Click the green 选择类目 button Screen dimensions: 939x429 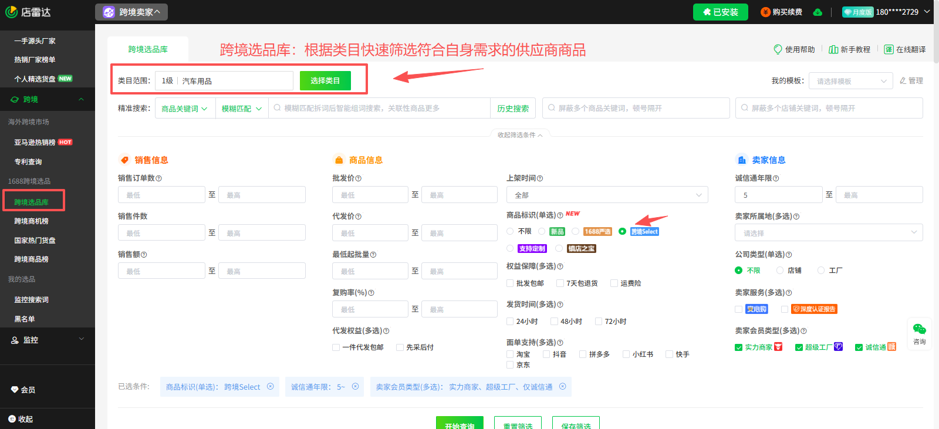pos(325,81)
